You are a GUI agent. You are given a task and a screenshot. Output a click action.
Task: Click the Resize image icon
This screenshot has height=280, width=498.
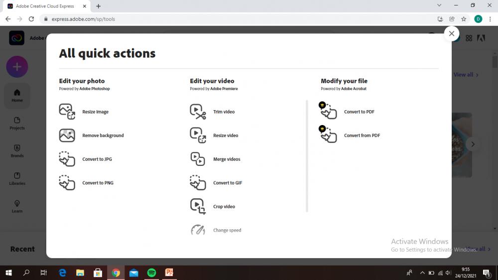pos(67,112)
